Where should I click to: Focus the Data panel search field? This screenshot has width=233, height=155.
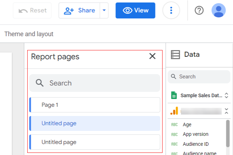199,77
